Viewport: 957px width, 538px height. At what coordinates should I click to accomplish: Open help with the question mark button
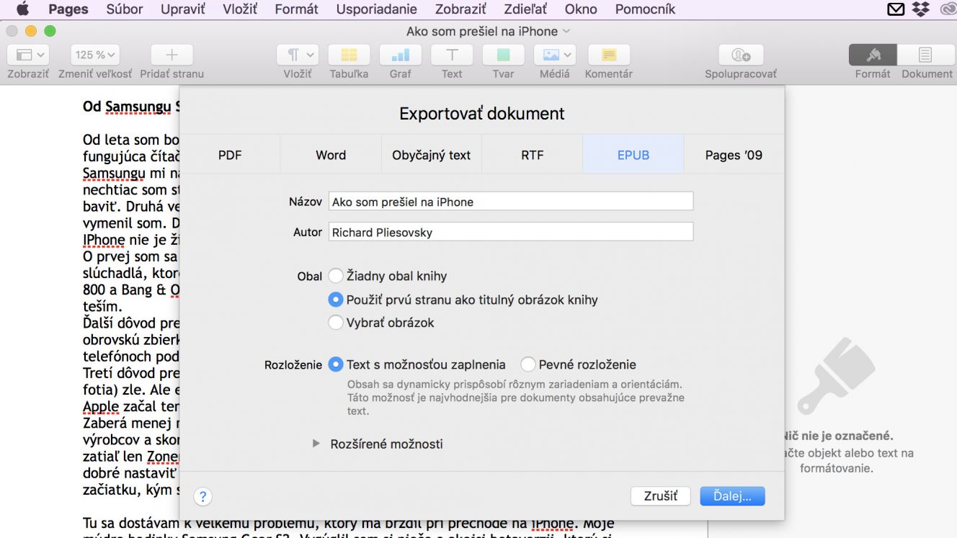click(203, 496)
